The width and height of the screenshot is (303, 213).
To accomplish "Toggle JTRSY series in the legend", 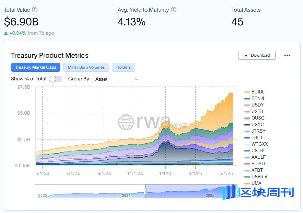I will [x=255, y=131].
